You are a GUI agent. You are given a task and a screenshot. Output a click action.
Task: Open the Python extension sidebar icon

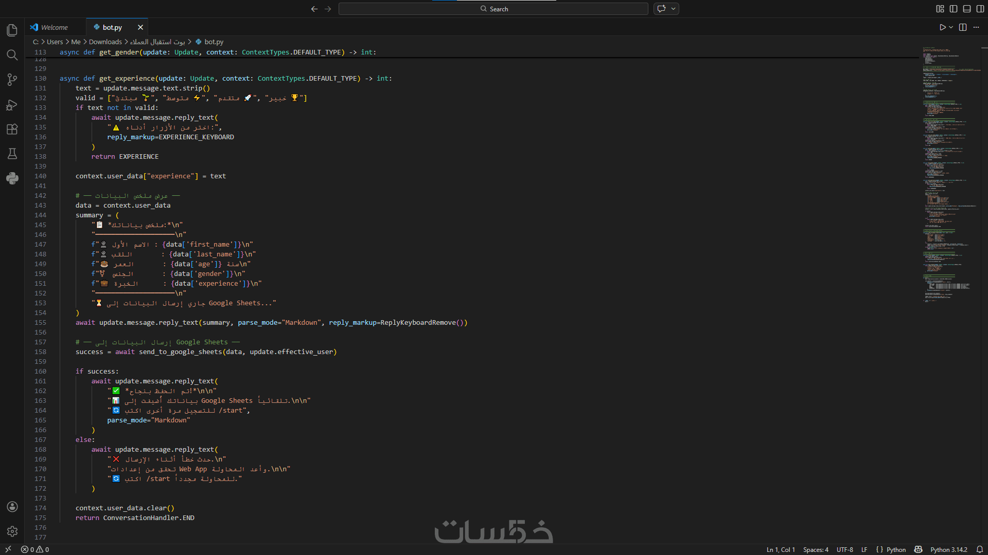coord(12,178)
